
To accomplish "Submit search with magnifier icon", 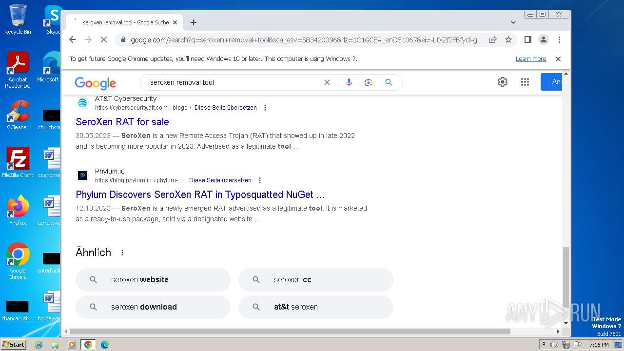I will point(389,82).
